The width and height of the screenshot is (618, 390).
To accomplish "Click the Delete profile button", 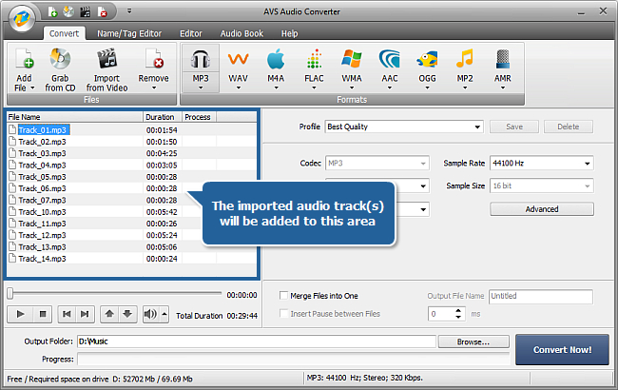I will [569, 127].
